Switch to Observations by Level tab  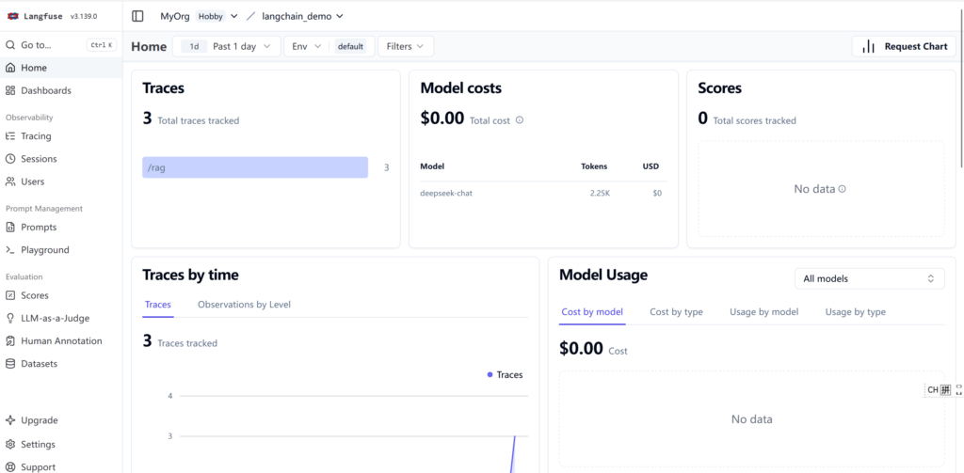coord(244,305)
